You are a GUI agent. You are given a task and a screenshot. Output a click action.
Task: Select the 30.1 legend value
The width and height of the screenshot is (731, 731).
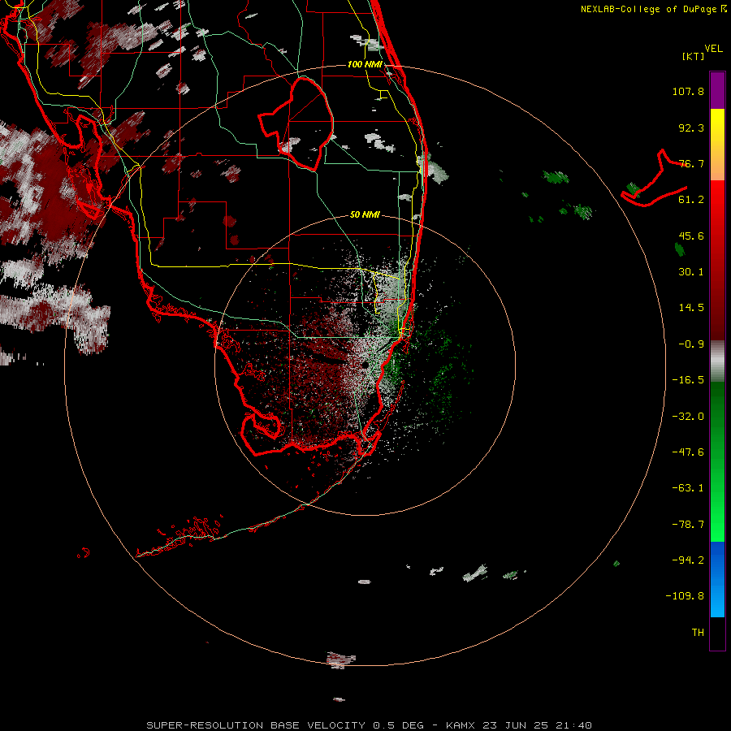(691, 272)
